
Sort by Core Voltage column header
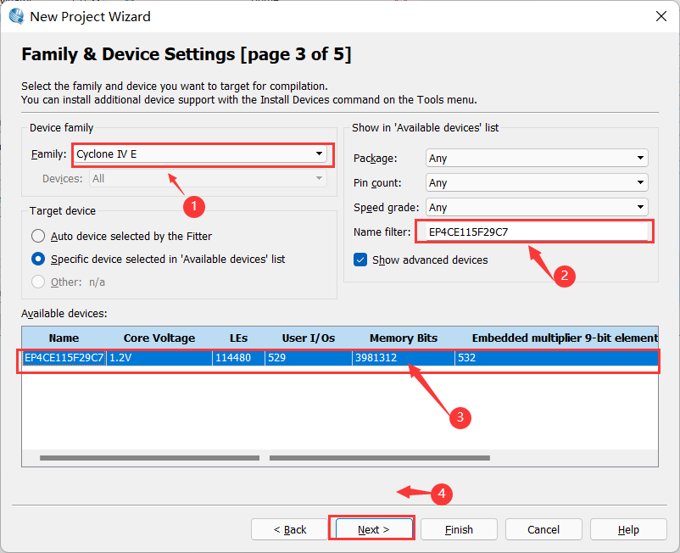coord(159,338)
